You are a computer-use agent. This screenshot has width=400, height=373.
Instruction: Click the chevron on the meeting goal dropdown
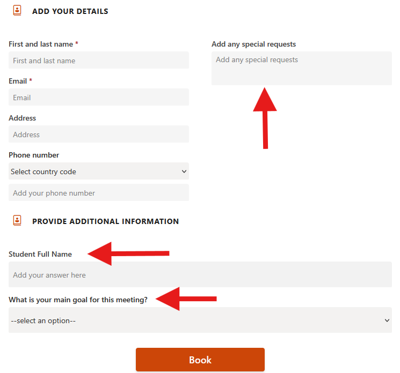(x=387, y=320)
